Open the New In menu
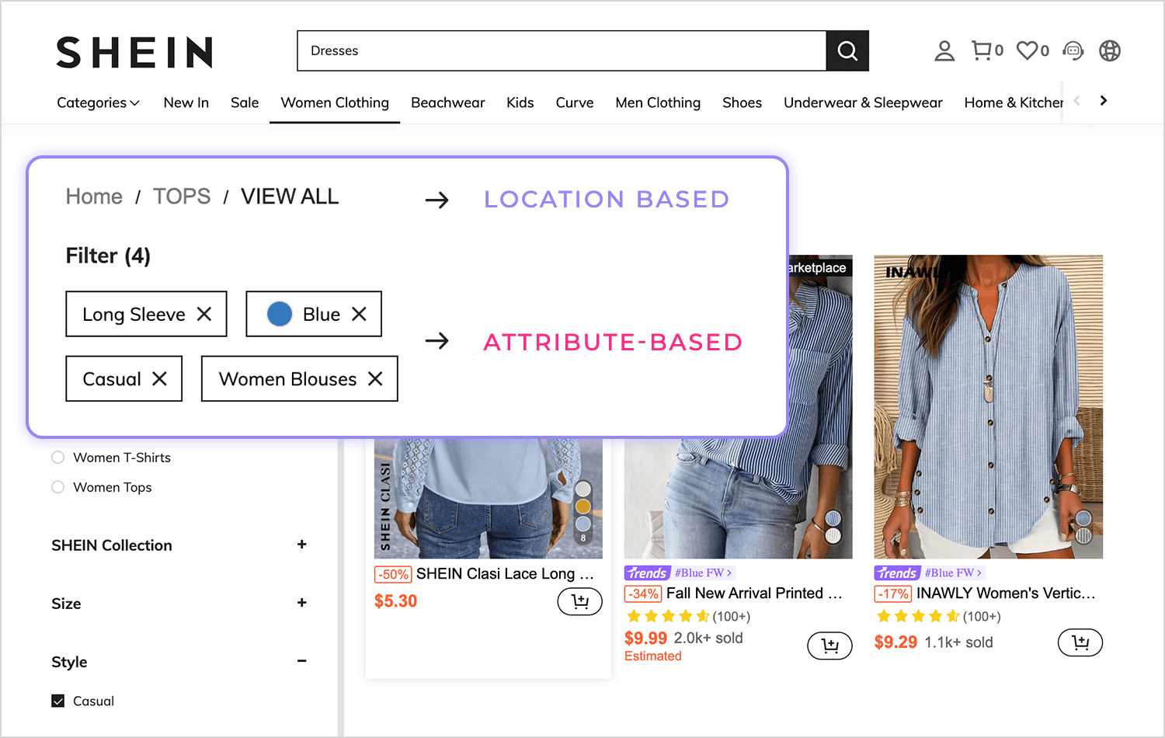The image size is (1165, 738). [186, 103]
